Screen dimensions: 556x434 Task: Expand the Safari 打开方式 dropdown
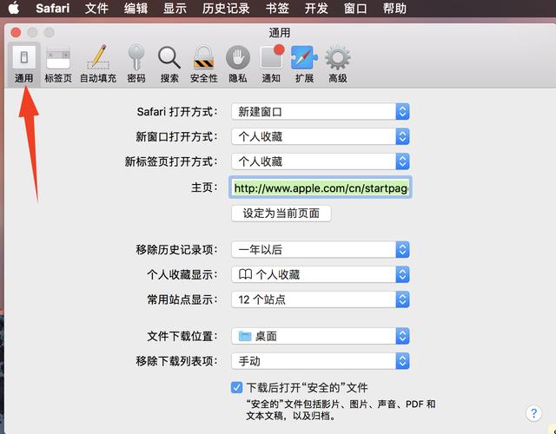pyautogui.click(x=321, y=112)
